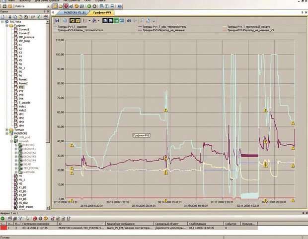The height and width of the screenshot is (239, 308).
Task: Collapse the 'Графики' folder in the tree
Action: pyautogui.click(x=7, y=25)
